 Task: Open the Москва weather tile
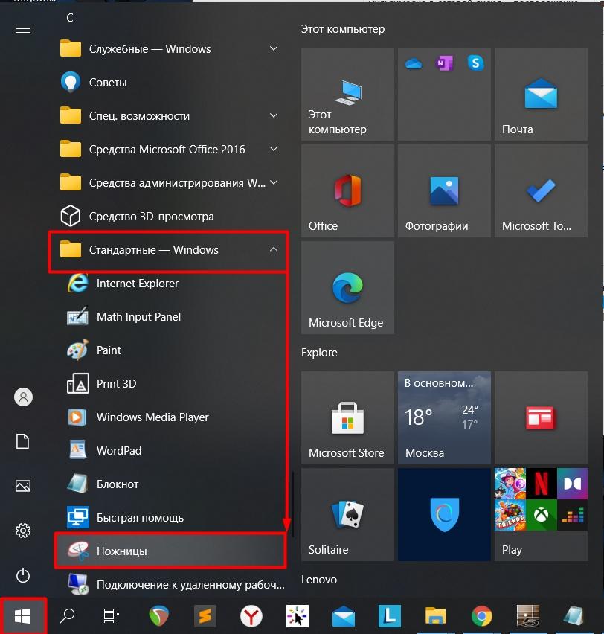coord(444,417)
